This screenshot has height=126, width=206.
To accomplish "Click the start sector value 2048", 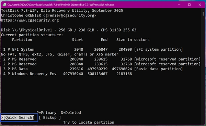I will [x=79, y=49].
